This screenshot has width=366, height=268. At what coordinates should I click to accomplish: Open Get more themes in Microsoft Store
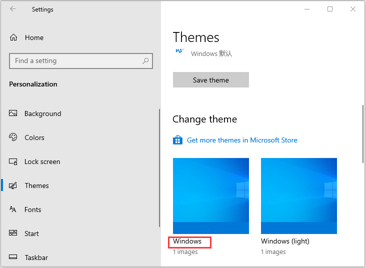(x=242, y=140)
